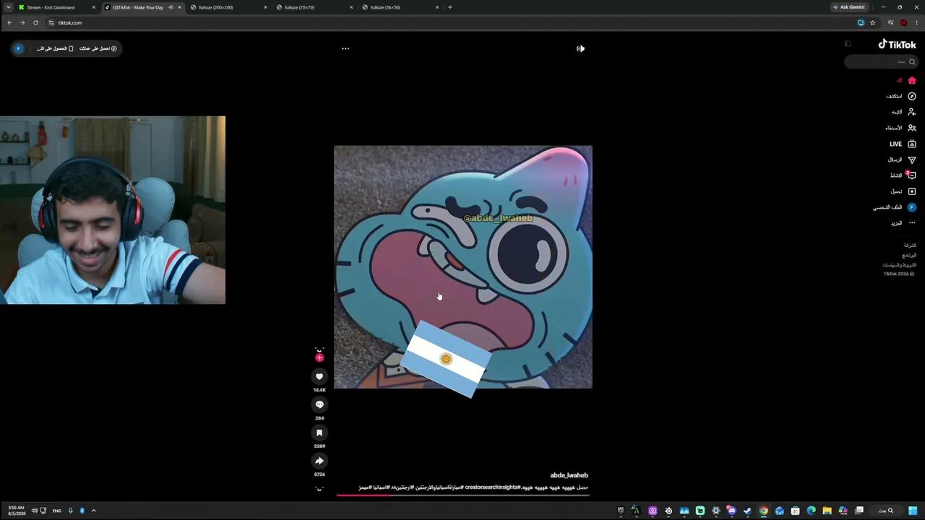Reload the TikTok page
The height and width of the screenshot is (520, 925).
pyautogui.click(x=35, y=22)
